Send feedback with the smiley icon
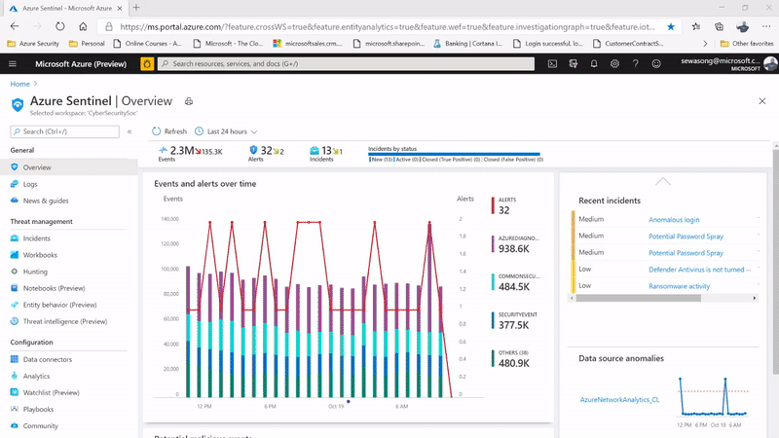779x438 pixels. [656, 64]
